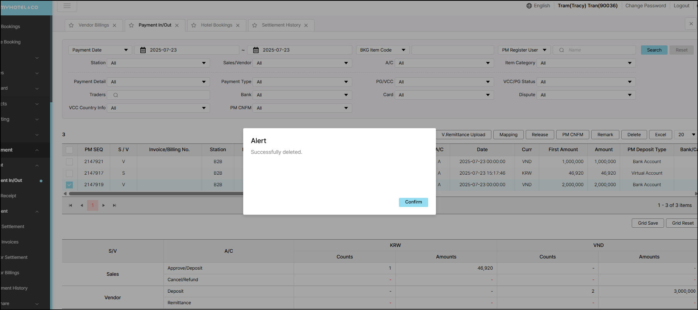698x310 pixels.
Task: Click star icon on Settlement History tab
Action: [255, 25]
